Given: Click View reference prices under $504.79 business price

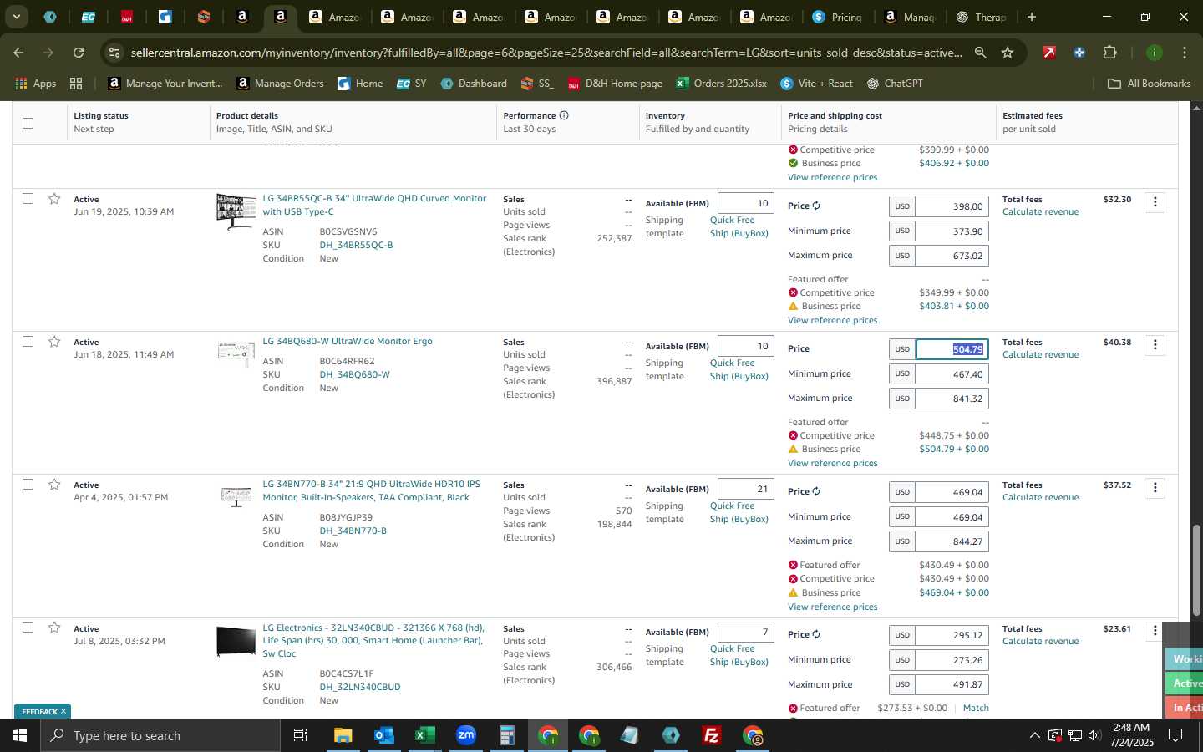Looking at the screenshot, I should coord(832,463).
